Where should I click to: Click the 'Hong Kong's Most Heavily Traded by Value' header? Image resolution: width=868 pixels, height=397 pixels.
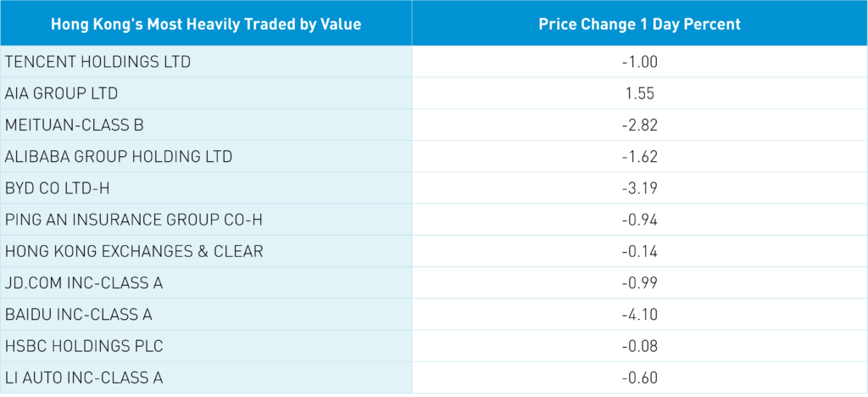point(206,24)
